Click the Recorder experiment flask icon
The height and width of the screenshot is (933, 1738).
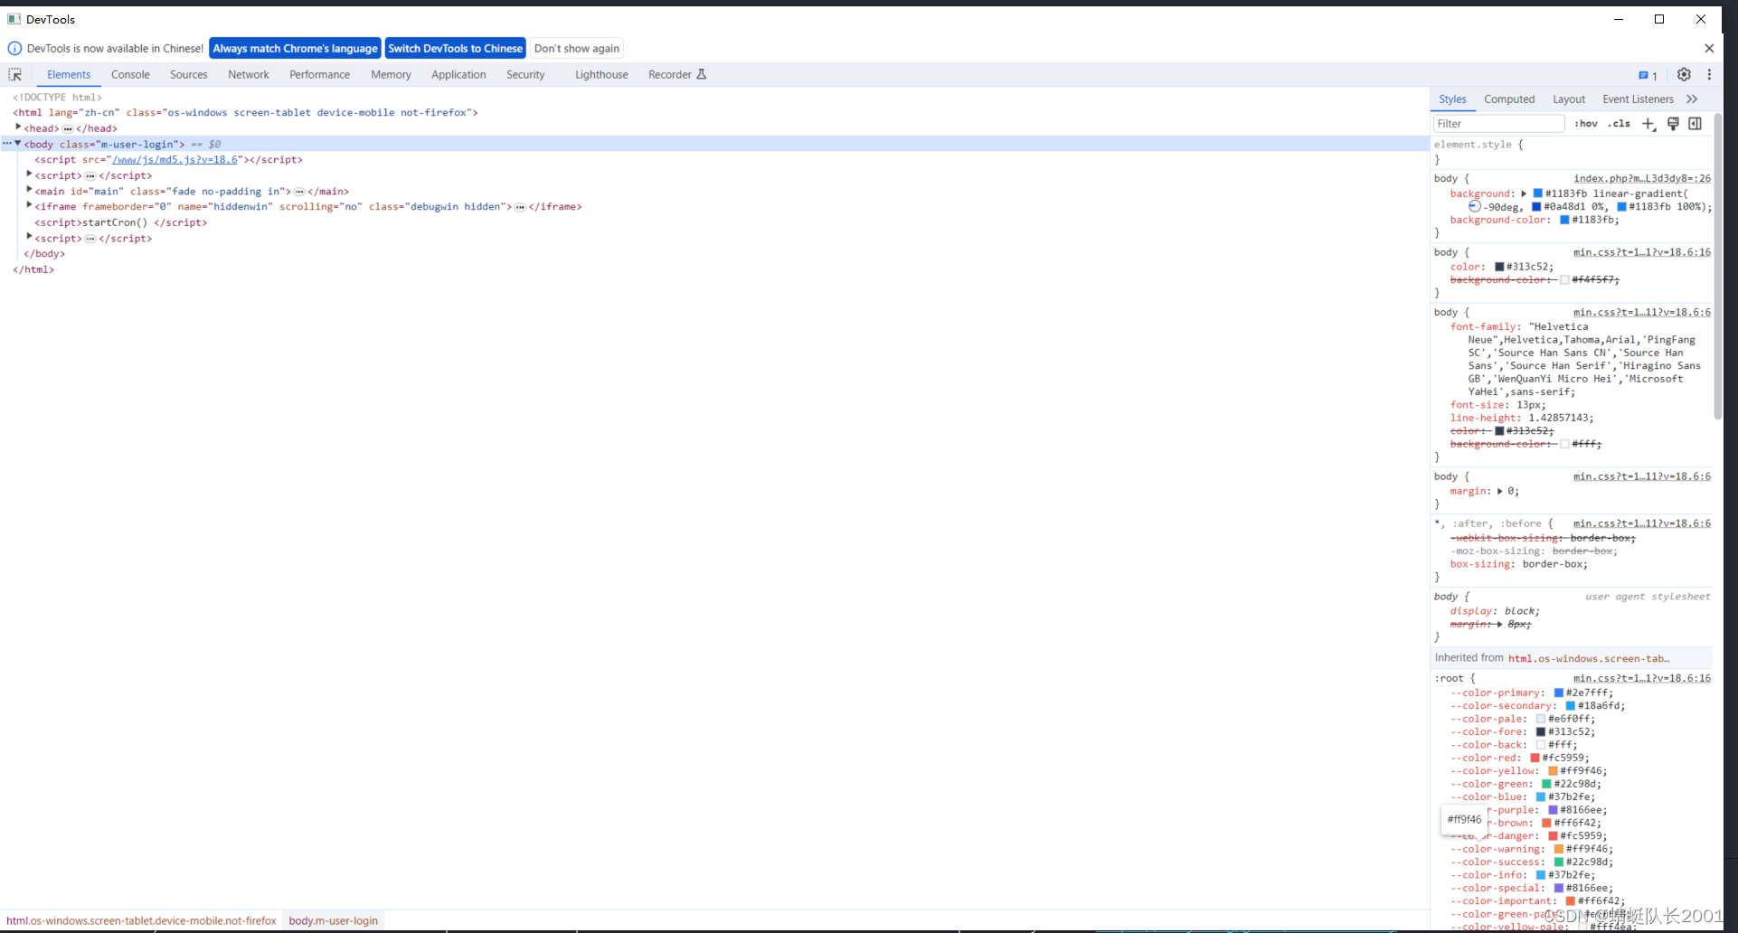click(x=702, y=74)
